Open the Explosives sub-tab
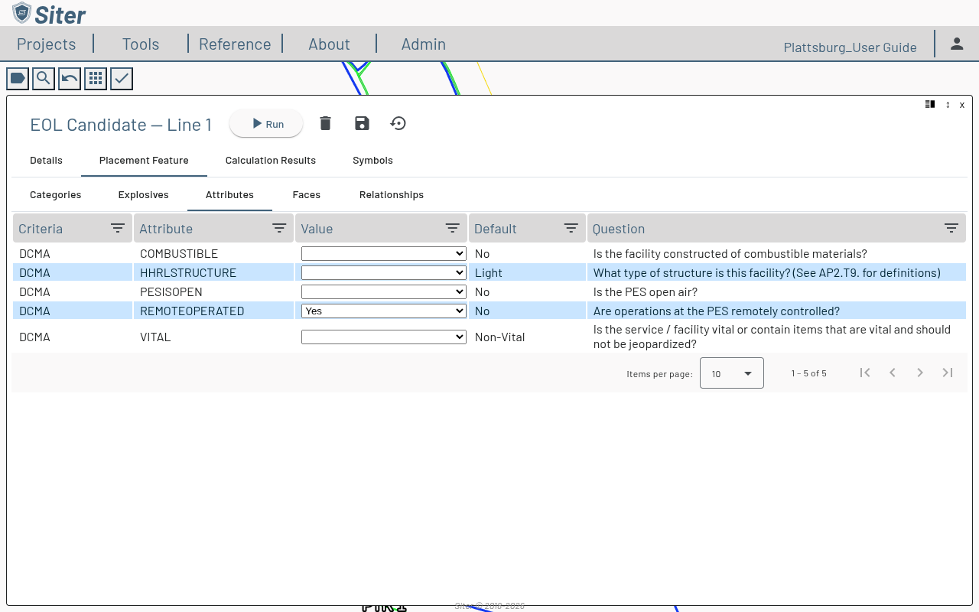This screenshot has width=979, height=612. 143,194
